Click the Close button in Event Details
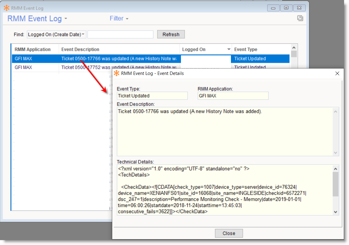 pos(229,233)
